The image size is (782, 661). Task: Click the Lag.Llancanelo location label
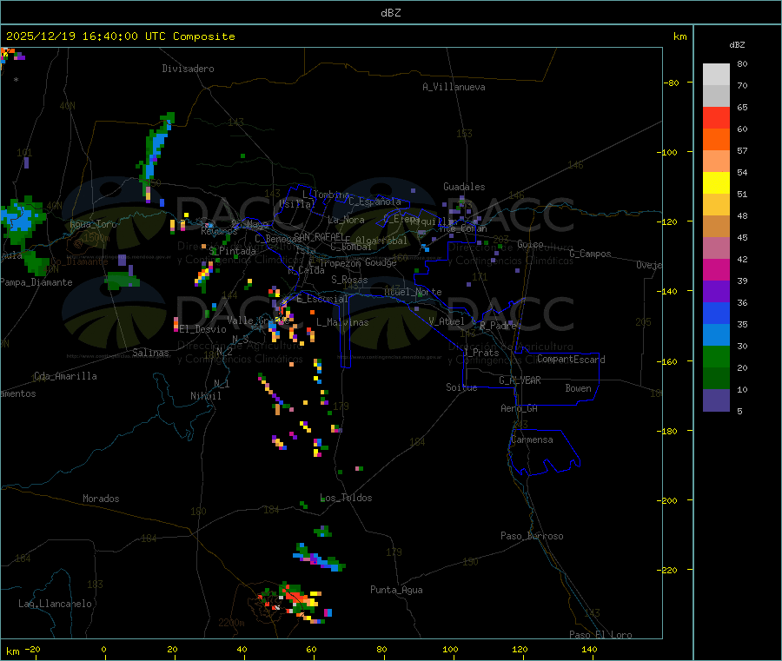coord(55,604)
